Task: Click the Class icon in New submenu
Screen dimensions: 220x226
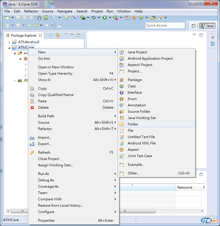Action: click(122, 86)
